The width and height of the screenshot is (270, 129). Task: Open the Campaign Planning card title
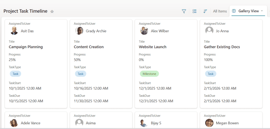pos(26,47)
